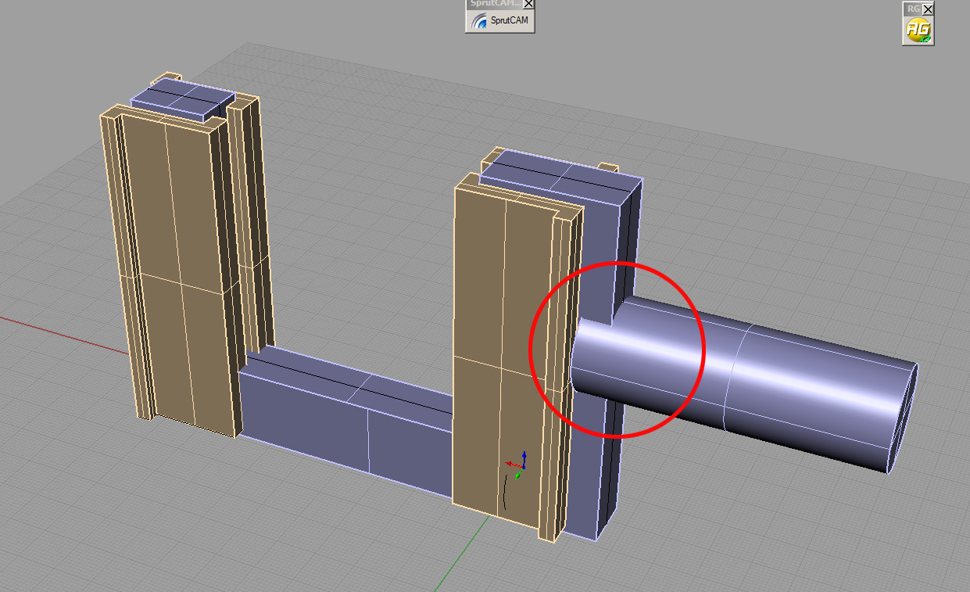The width and height of the screenshot is (970, 592).
Task: Click the red X-axis line on grid
Action: click(47, 327)
